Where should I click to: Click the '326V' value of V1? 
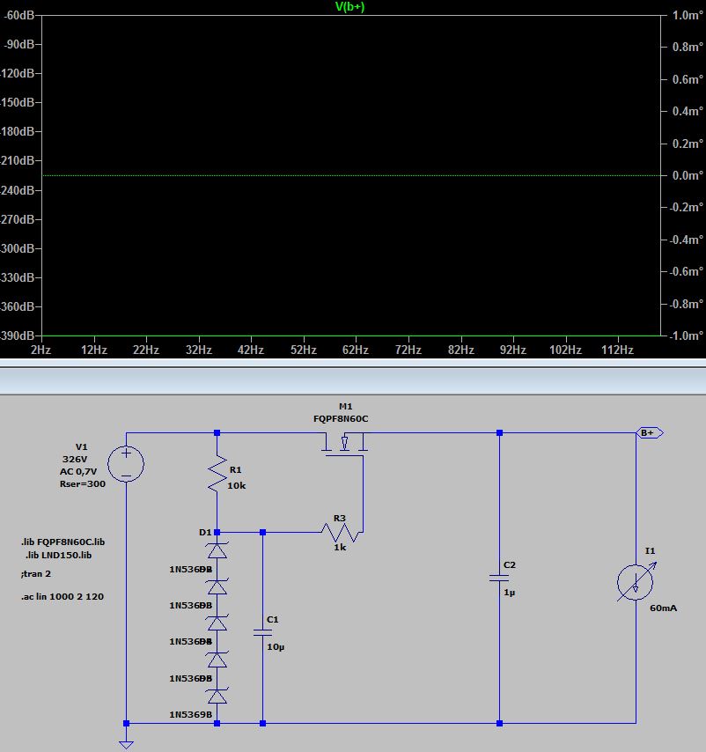pos(75,459)
